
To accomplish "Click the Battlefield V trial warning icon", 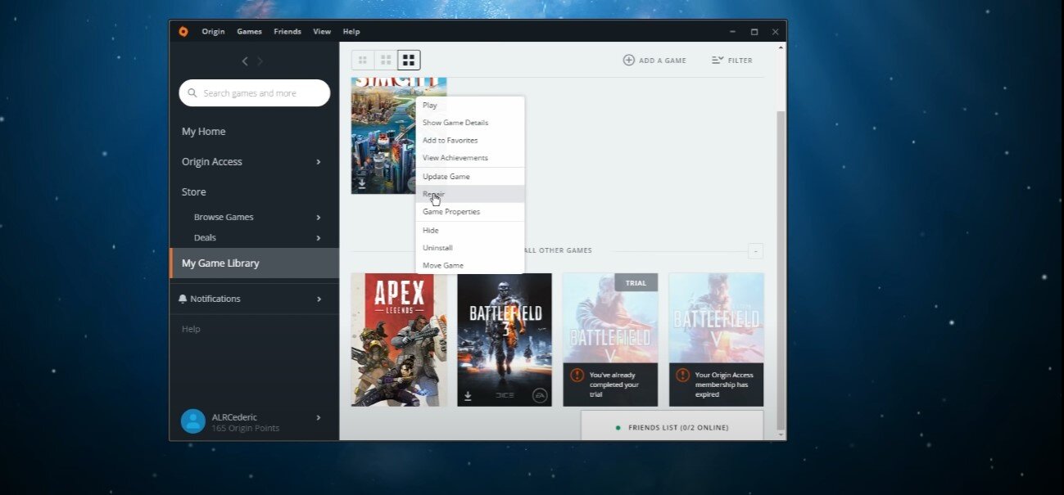I will (577, 375).
